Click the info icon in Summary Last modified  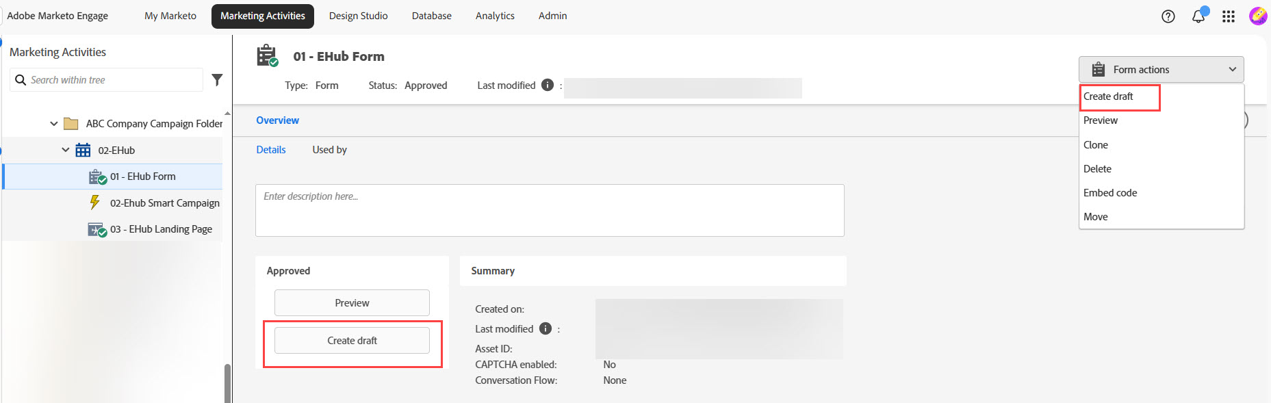click(545, 328)
